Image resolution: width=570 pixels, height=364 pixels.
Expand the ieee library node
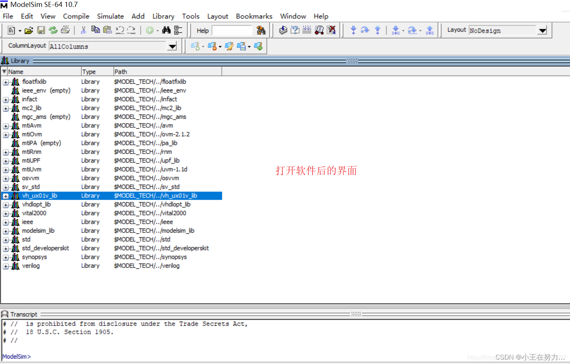[x=6, y=222]
